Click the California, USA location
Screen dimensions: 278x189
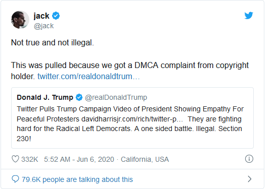[145, 159]
